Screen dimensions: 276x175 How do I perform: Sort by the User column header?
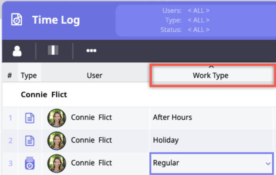click(x=95, y=75)
